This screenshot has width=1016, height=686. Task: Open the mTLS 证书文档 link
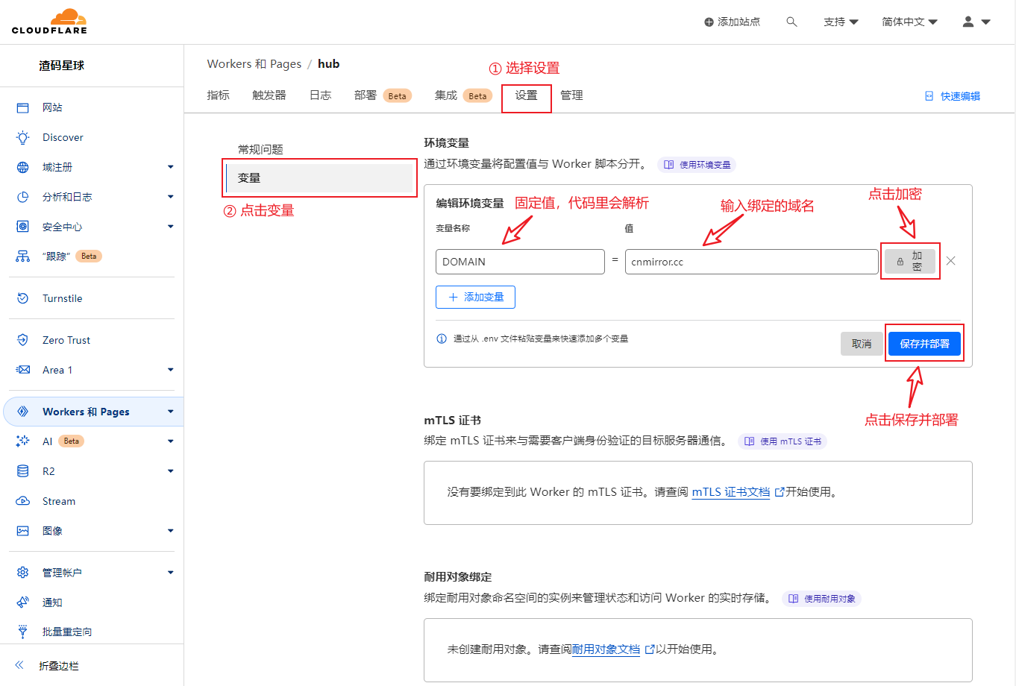coord(731,492)
